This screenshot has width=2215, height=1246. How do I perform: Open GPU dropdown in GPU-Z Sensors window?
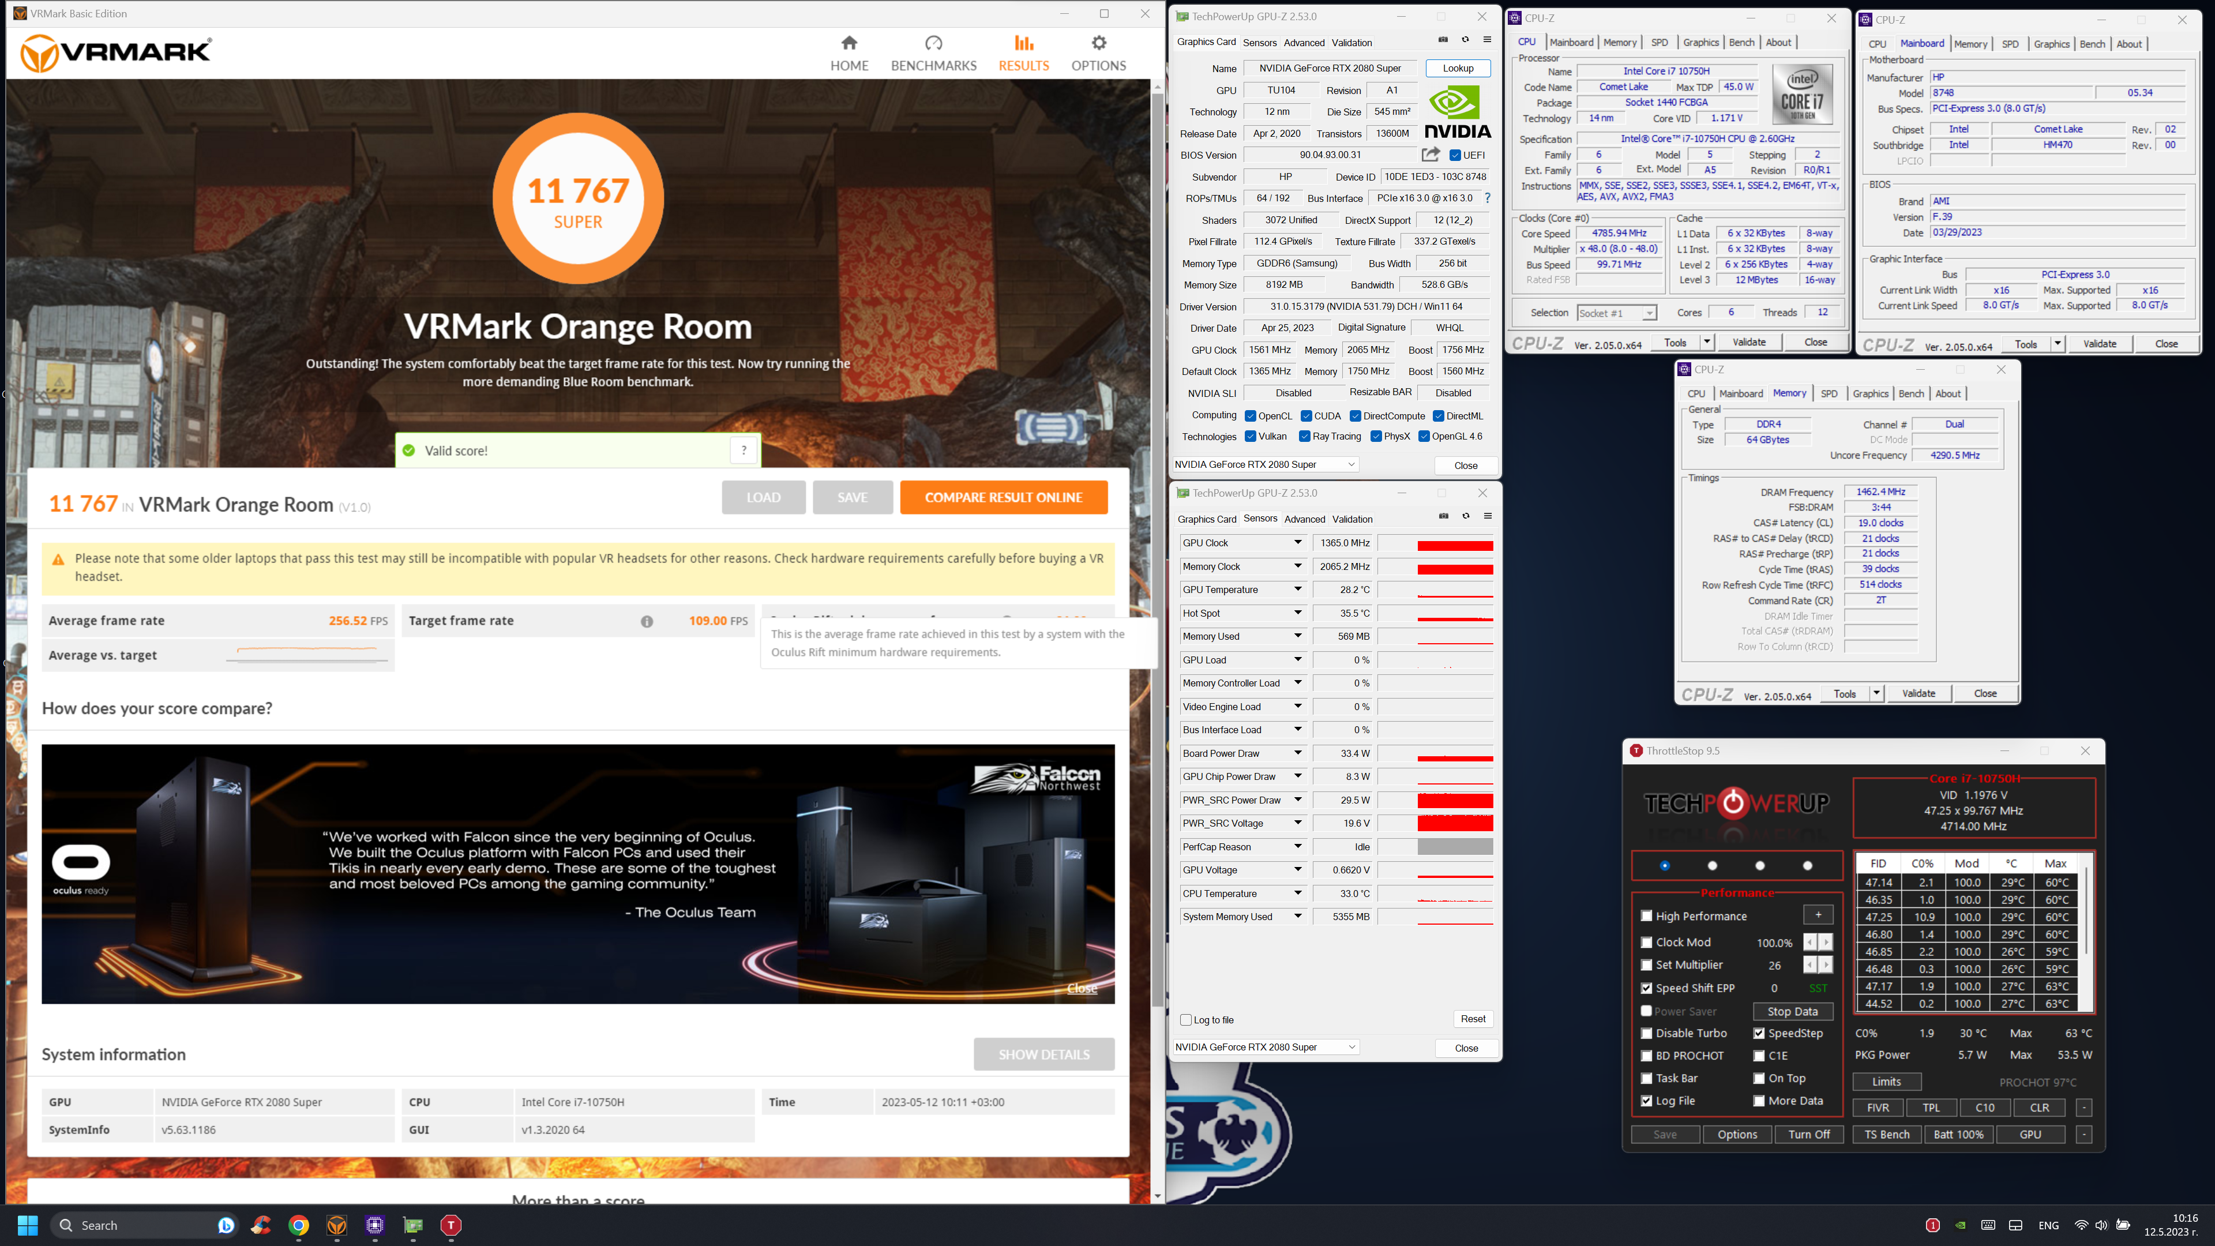pyautogui.click(x=1267, y=1048)
